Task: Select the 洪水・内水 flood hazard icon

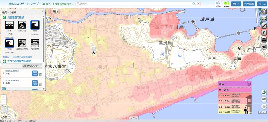Action: (9, 25)
